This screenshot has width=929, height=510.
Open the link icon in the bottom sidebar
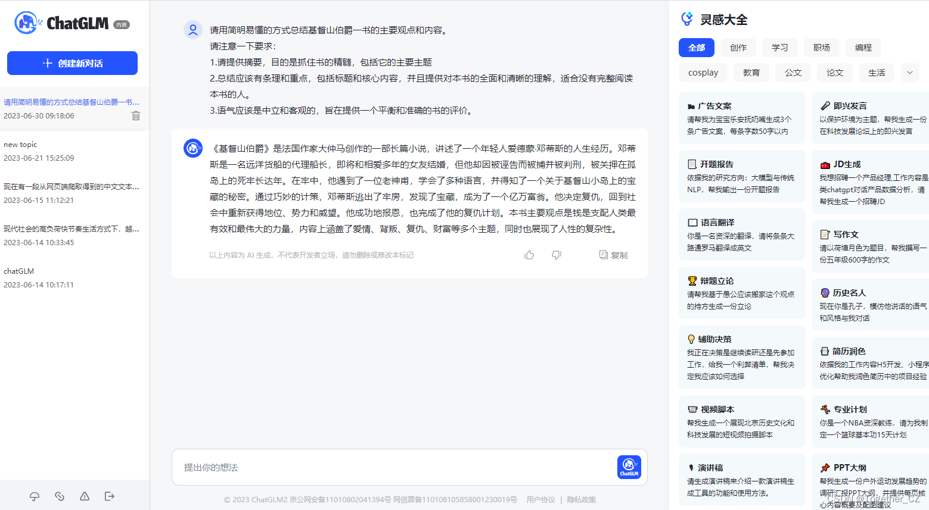click(x=59, y=496)
